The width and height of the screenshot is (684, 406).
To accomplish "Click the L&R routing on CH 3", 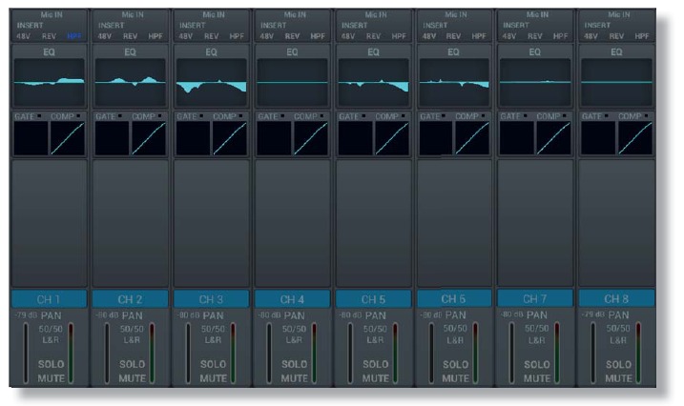I will click(x=214, y=340).
